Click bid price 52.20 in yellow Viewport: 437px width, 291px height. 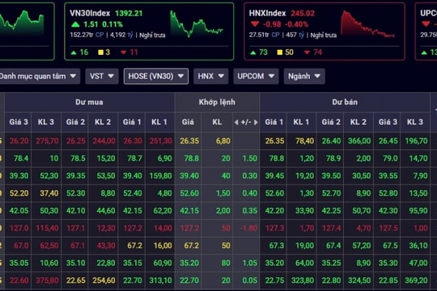19,193
